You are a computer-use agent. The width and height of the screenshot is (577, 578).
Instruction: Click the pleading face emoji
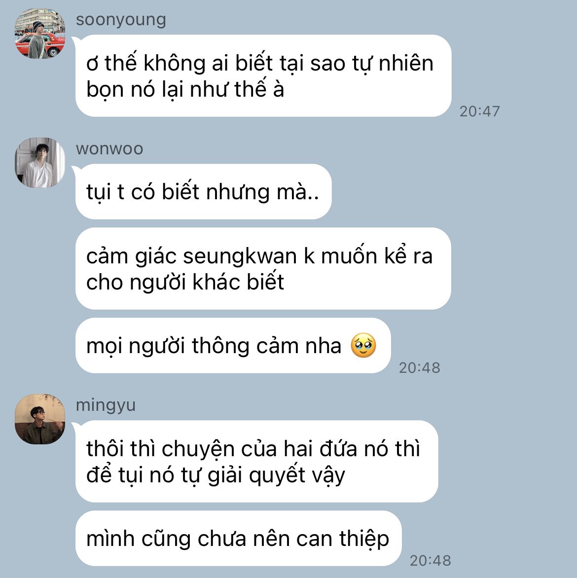pos(363,345)
